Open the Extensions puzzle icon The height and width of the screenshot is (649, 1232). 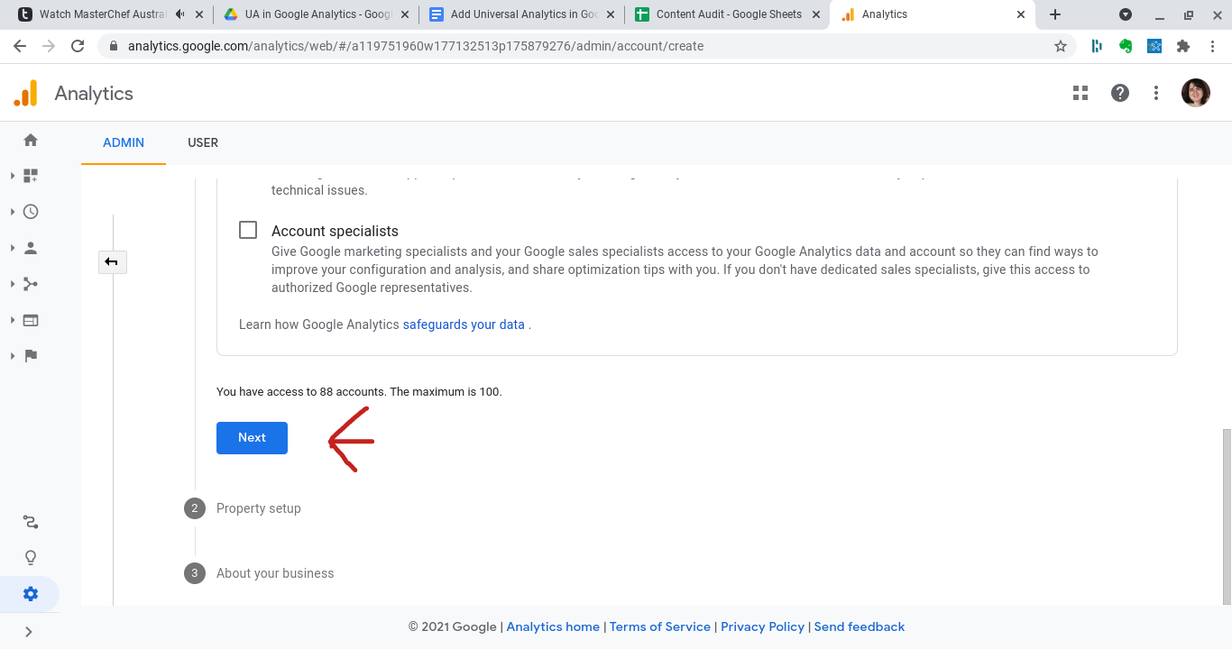(1183, 46)
